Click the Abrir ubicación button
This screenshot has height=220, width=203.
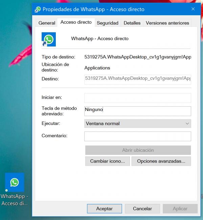[x=138, y=150]
